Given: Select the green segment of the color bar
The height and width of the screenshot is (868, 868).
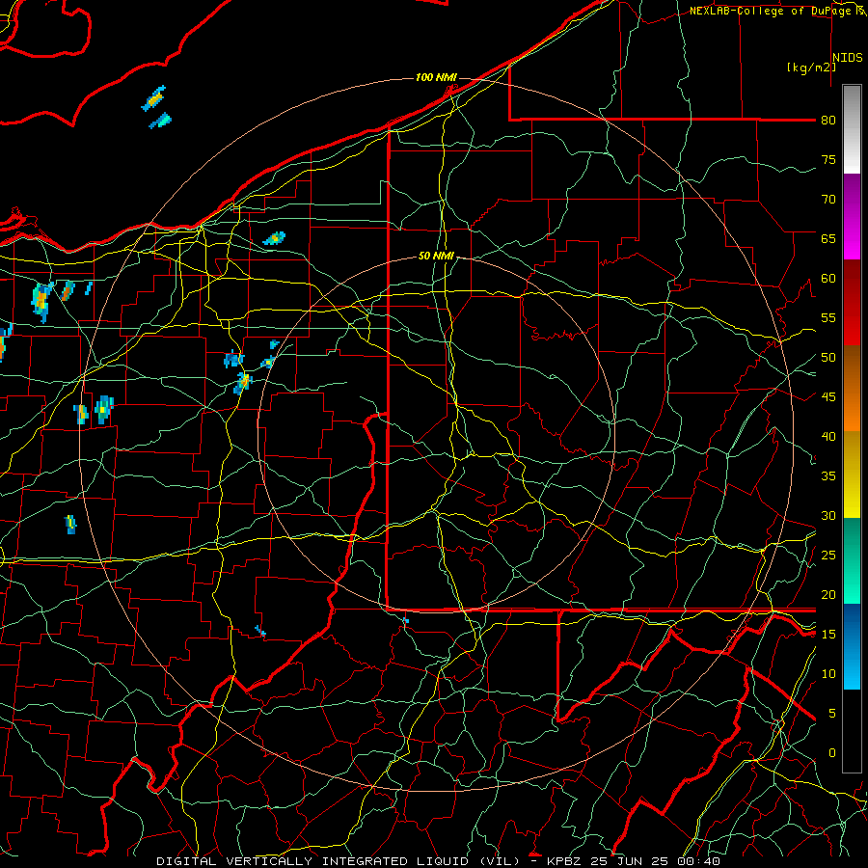Looking at the screenshot, I should tap(852, 560).
